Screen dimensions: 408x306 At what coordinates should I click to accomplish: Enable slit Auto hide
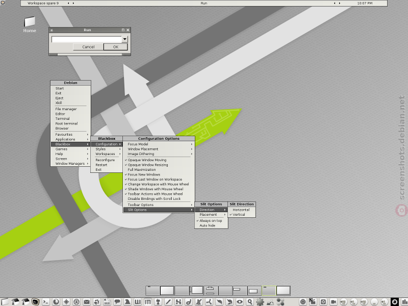[x=211, y=225]
